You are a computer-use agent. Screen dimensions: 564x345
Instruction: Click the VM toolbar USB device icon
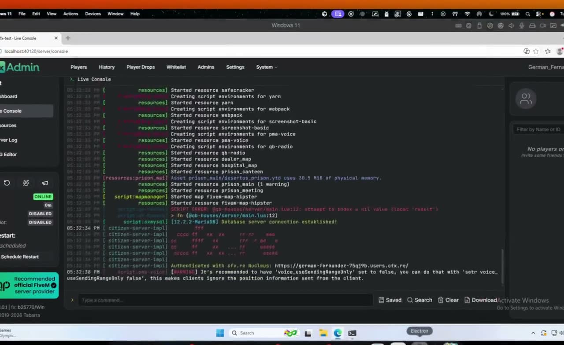click(x=479, y=26)
